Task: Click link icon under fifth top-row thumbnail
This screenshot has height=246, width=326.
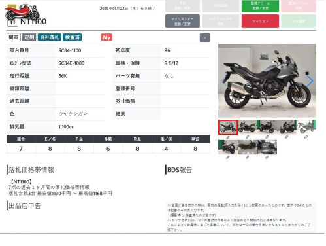Action: click(x=306, y=137)
